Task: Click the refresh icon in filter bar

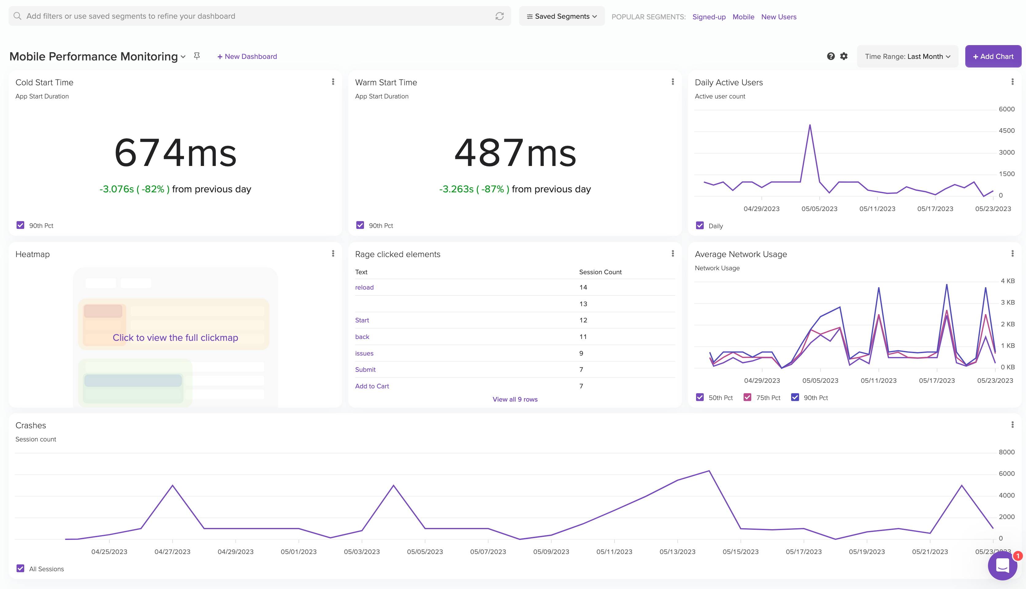Action: (499, 16)
